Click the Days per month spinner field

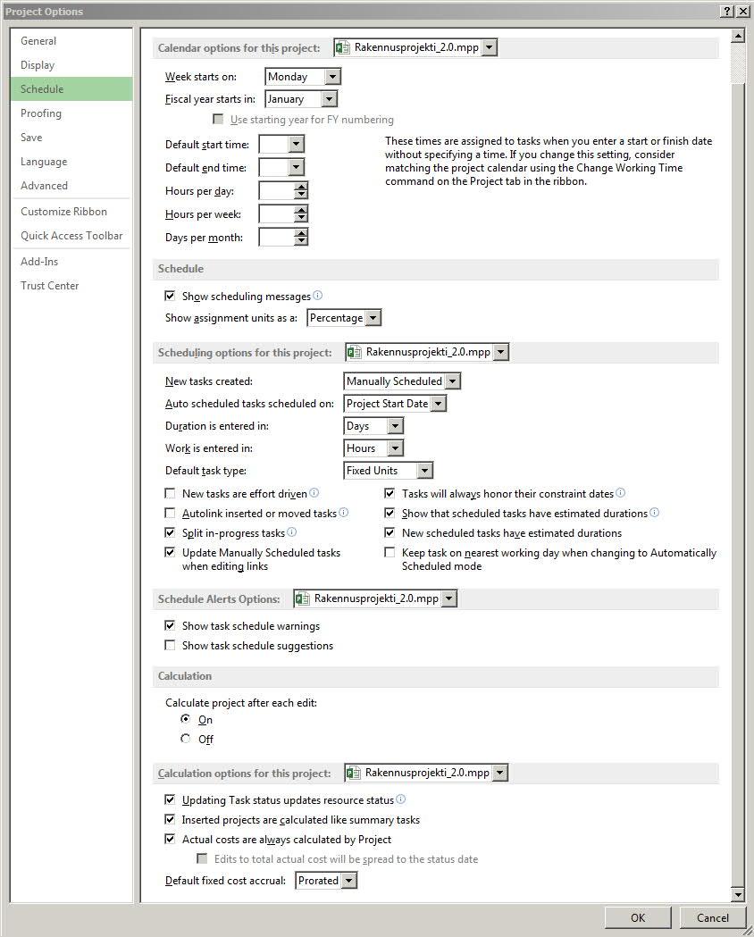point(283,238)
